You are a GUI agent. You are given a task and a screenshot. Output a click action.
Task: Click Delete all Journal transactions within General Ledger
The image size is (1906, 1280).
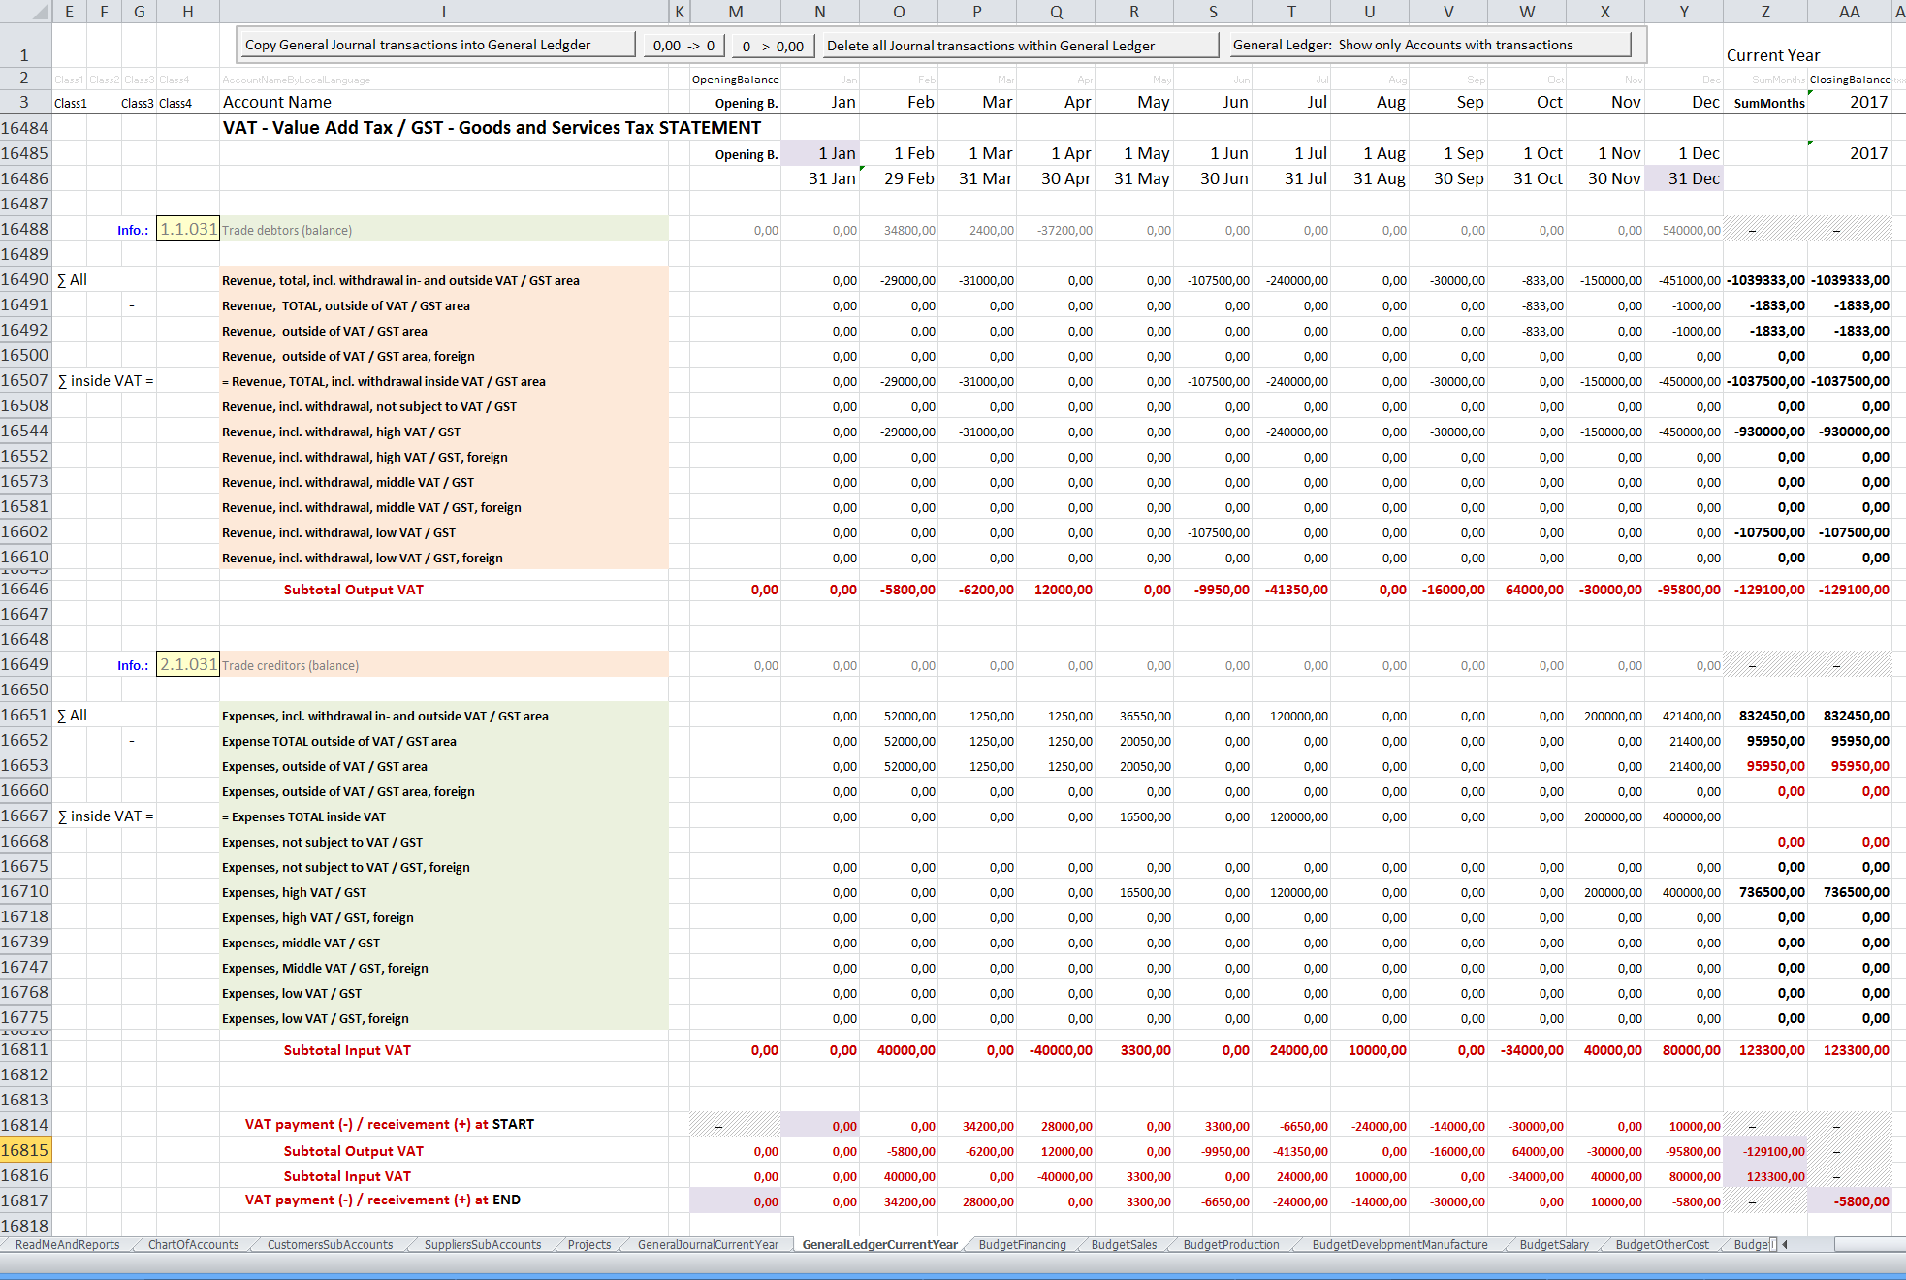pos(1018,45)
